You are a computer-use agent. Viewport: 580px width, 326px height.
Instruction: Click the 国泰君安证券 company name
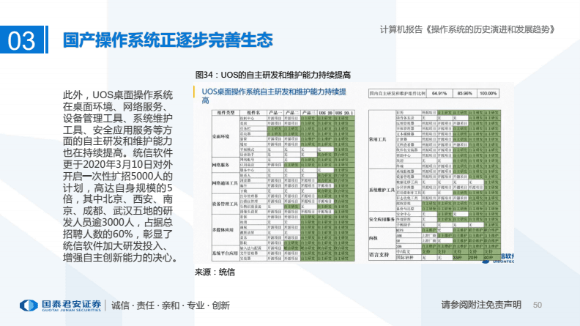coord(71,304)
